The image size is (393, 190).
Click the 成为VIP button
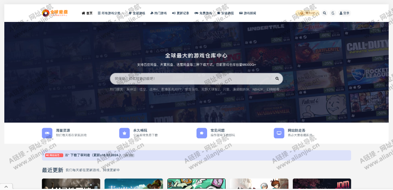pyautogui.click(x=308, y=13)
